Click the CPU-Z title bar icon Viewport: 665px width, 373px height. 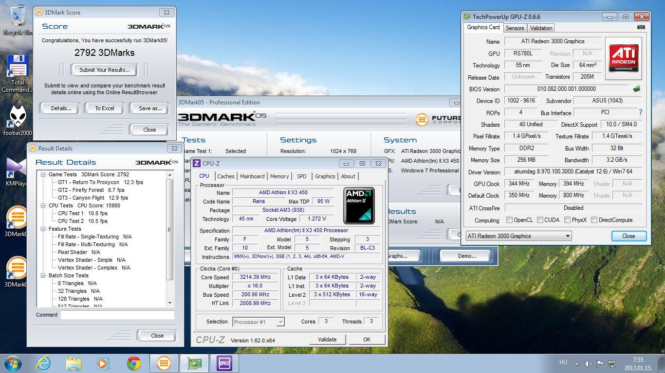point(197,164)
